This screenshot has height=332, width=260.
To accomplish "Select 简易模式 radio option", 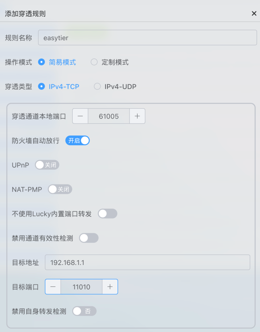I will pyautogui.click(x=41, y=62).
